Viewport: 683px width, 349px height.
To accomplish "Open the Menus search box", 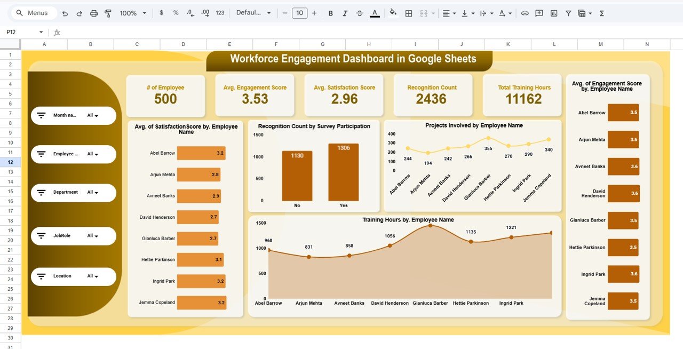I will point(33,13).
